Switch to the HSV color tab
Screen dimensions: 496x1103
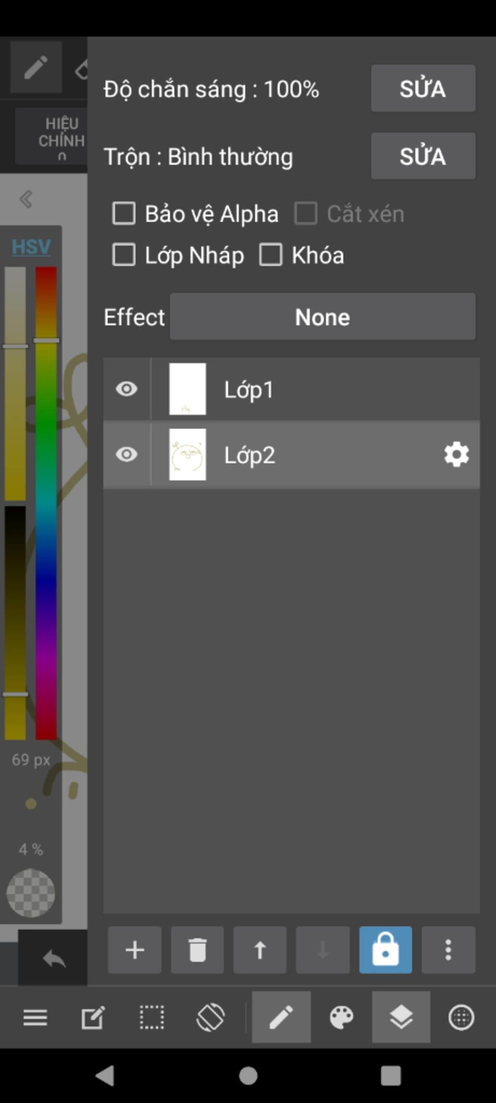pos(31,247)
